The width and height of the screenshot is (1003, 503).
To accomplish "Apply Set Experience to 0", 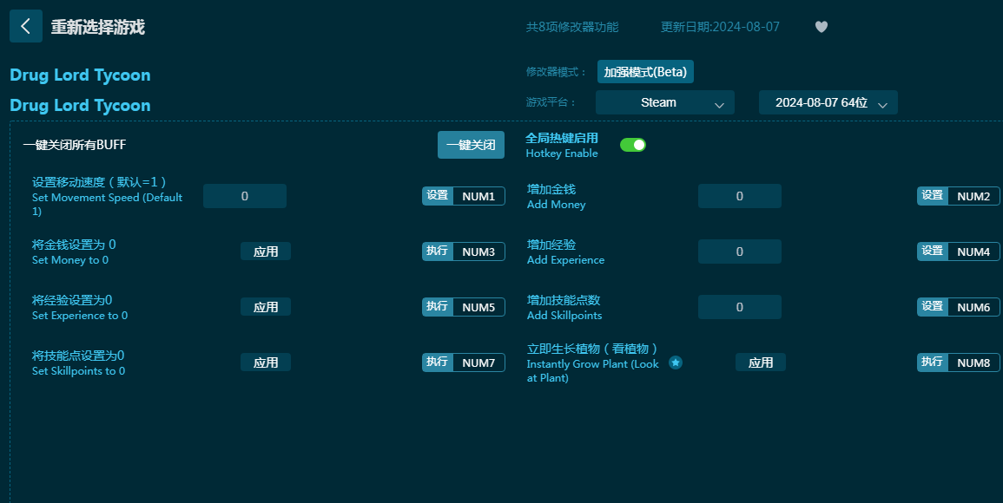I will click(x=266, y=307).
